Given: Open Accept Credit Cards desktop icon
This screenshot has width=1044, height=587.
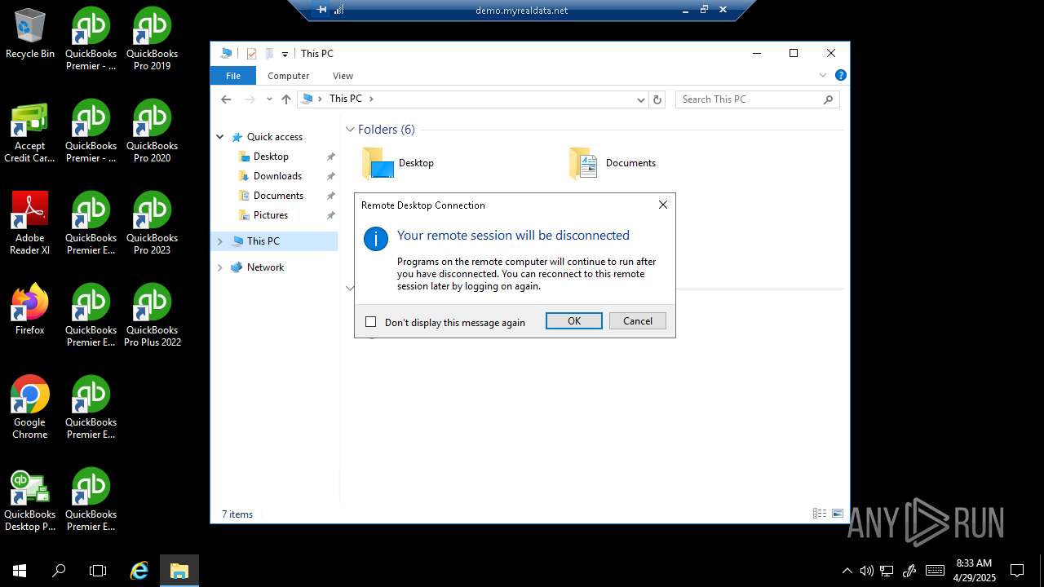Looking at the screenshot, I should 30,131.
